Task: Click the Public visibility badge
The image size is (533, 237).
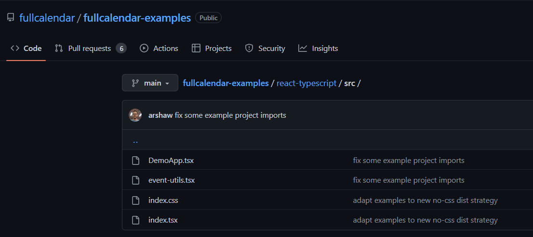Action: [208, 18]
